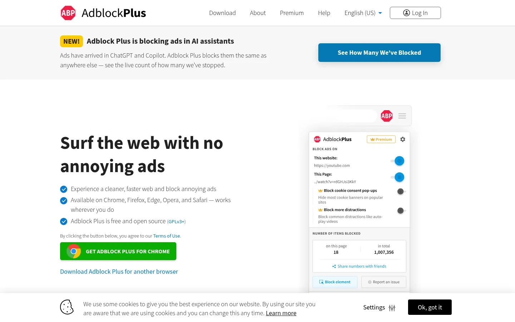
Task: Click the heading about blocking ads in AI assistants
Action: (160, 41)
